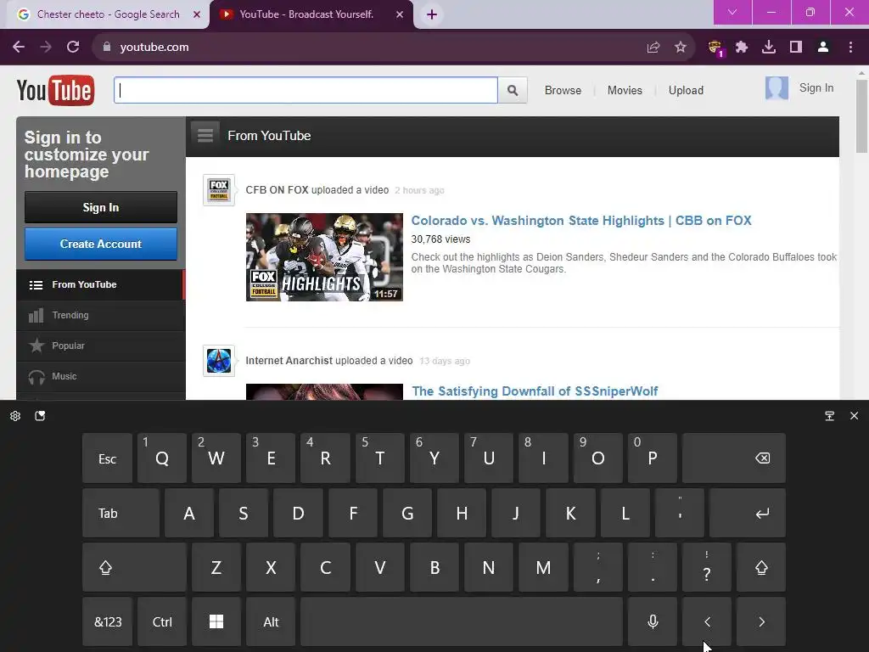Click the extension icon with badge 1
Screen dimensions: 869x652
715,48
